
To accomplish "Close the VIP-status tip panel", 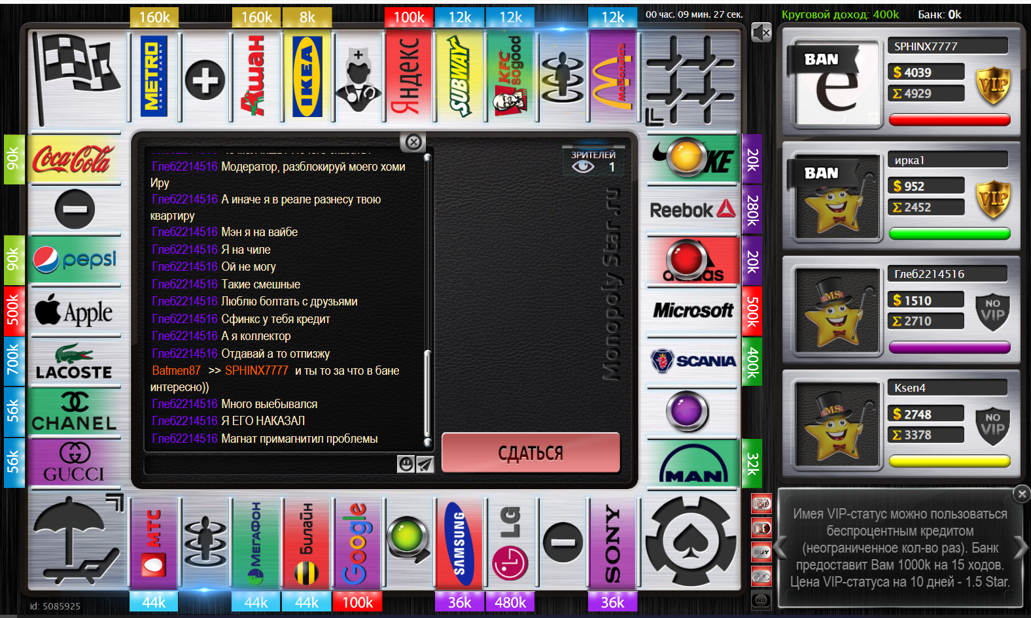I will click(1022, 494).
